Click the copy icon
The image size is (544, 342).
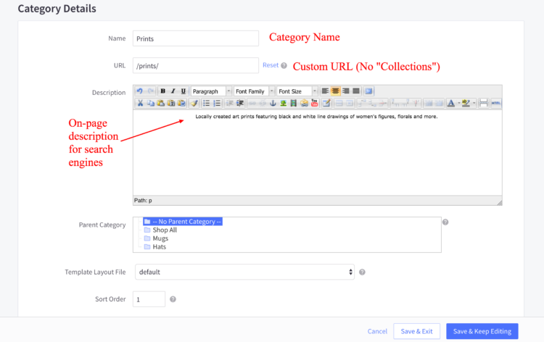(x=151, y=103)
